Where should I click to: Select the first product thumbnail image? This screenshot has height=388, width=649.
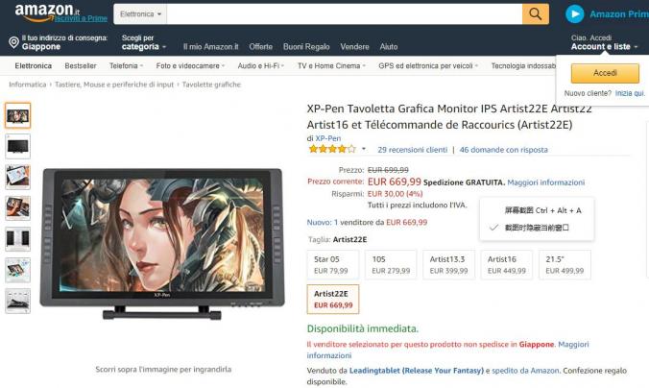(x=18, y=115)
